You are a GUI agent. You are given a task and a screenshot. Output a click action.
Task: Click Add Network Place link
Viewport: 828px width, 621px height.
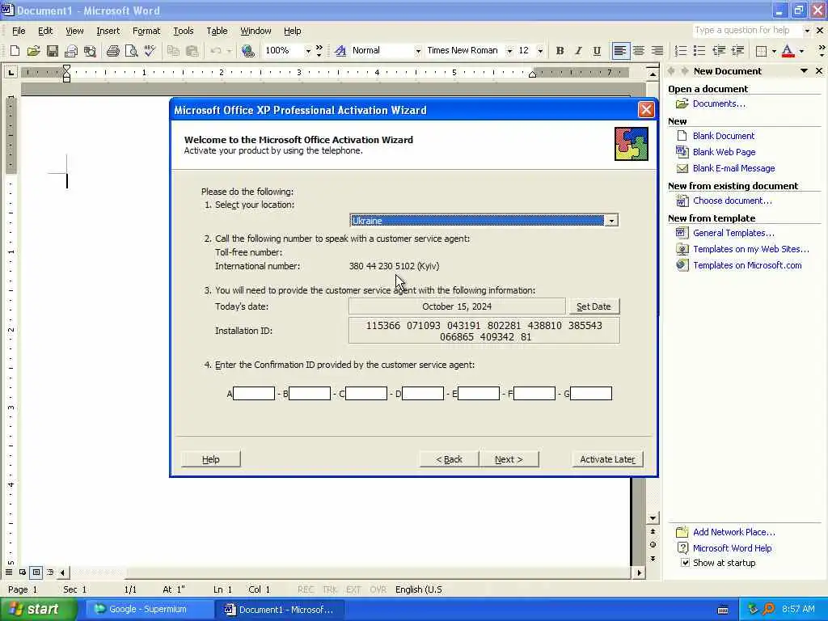[734, 532]
